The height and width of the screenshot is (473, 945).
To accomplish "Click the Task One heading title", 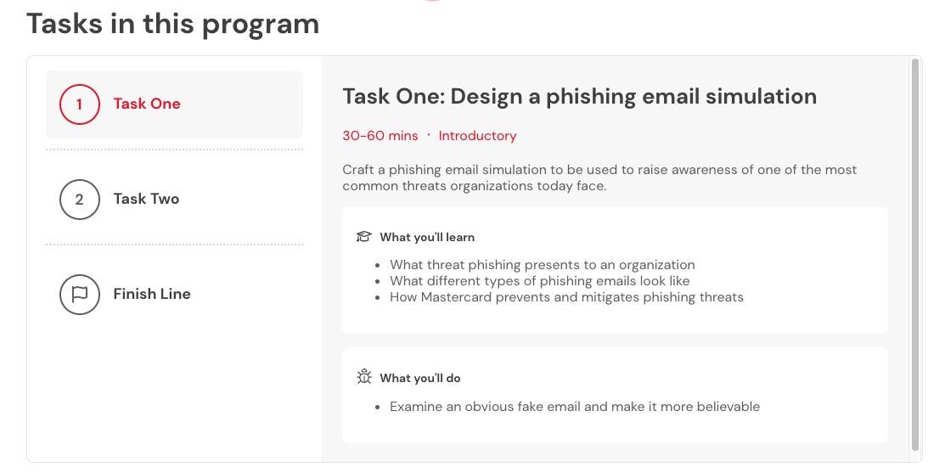I will click(579, 97).
